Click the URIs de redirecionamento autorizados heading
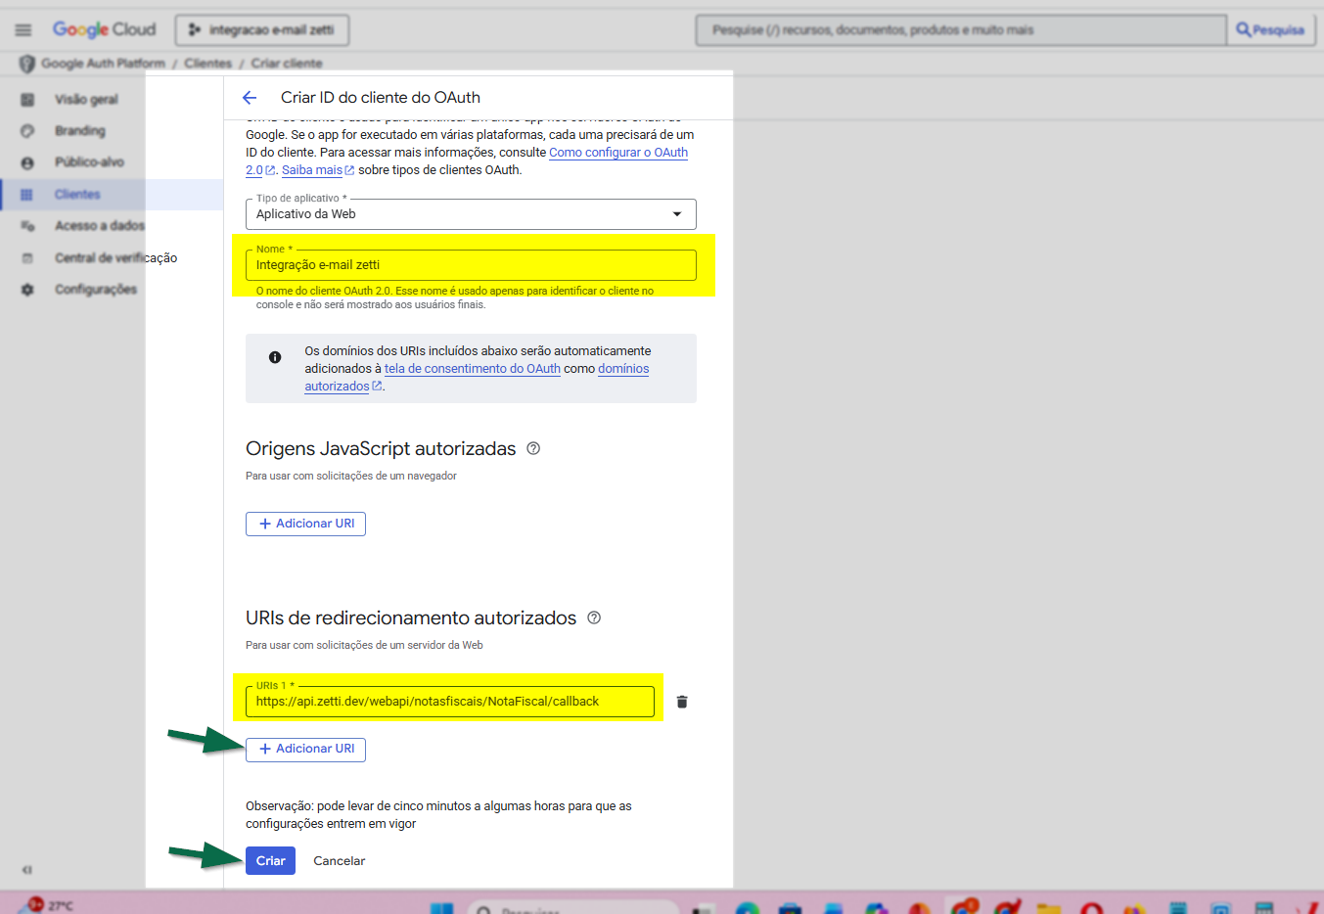 click(x=411, y=618)
